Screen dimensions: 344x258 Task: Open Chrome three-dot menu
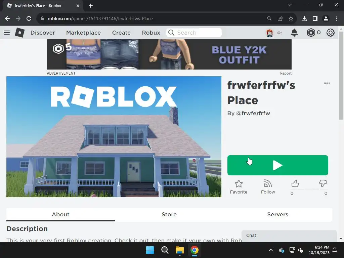337,19
